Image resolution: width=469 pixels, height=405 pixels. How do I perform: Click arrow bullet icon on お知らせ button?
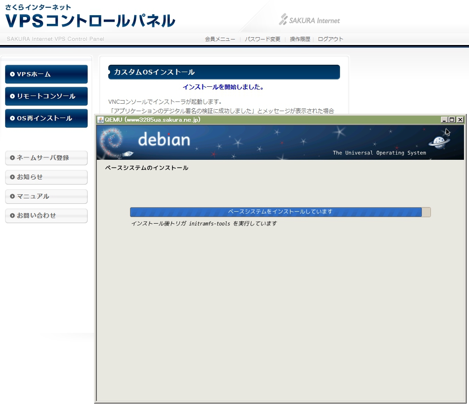tap(12, 177)
